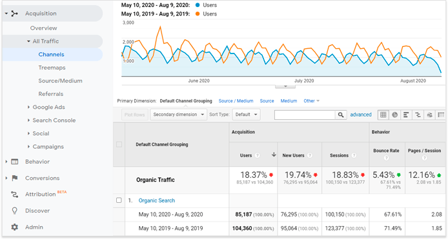Click the Sessions column header
This screenshot has width=448, height=239.
tap(339, 155)
